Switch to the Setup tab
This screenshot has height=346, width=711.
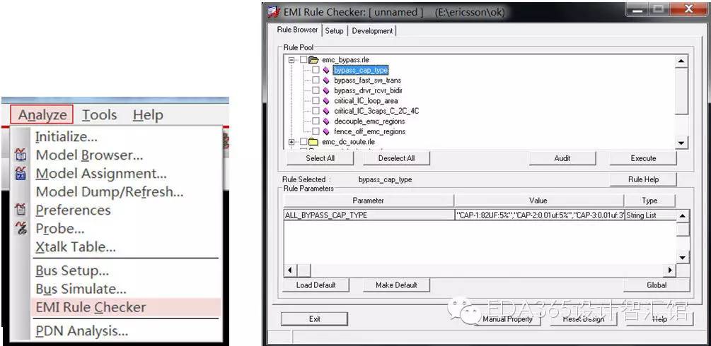[x=334, y=31]
